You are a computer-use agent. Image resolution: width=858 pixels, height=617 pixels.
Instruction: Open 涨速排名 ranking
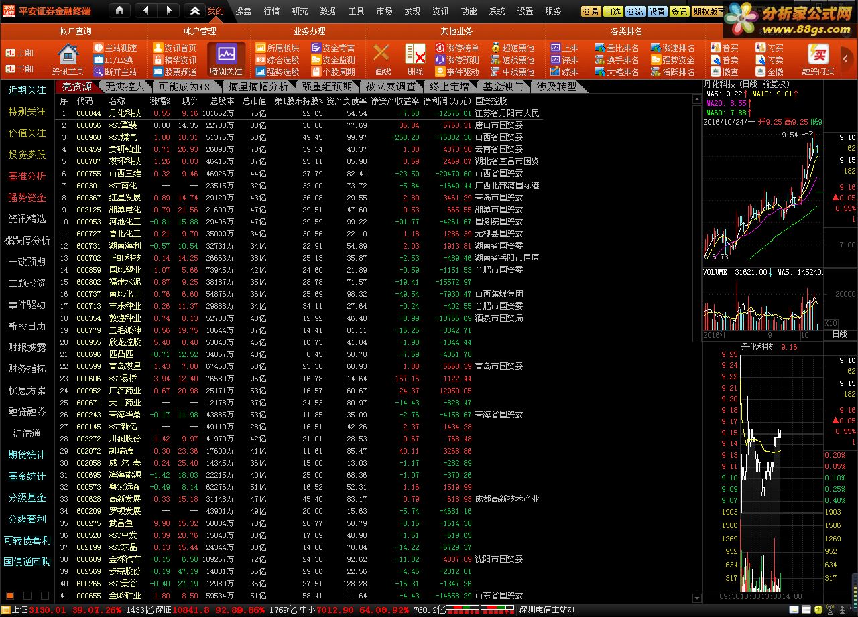tap(672, 48)
